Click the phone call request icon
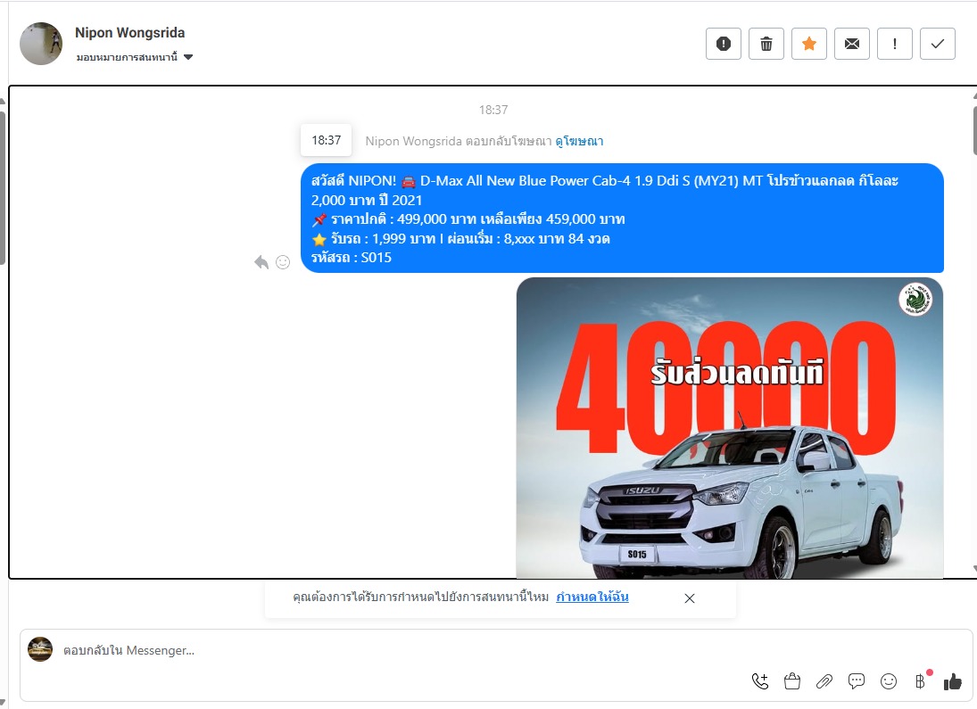Screen dimensions: 977x709 pyautogui.click(x=760, y=681)
